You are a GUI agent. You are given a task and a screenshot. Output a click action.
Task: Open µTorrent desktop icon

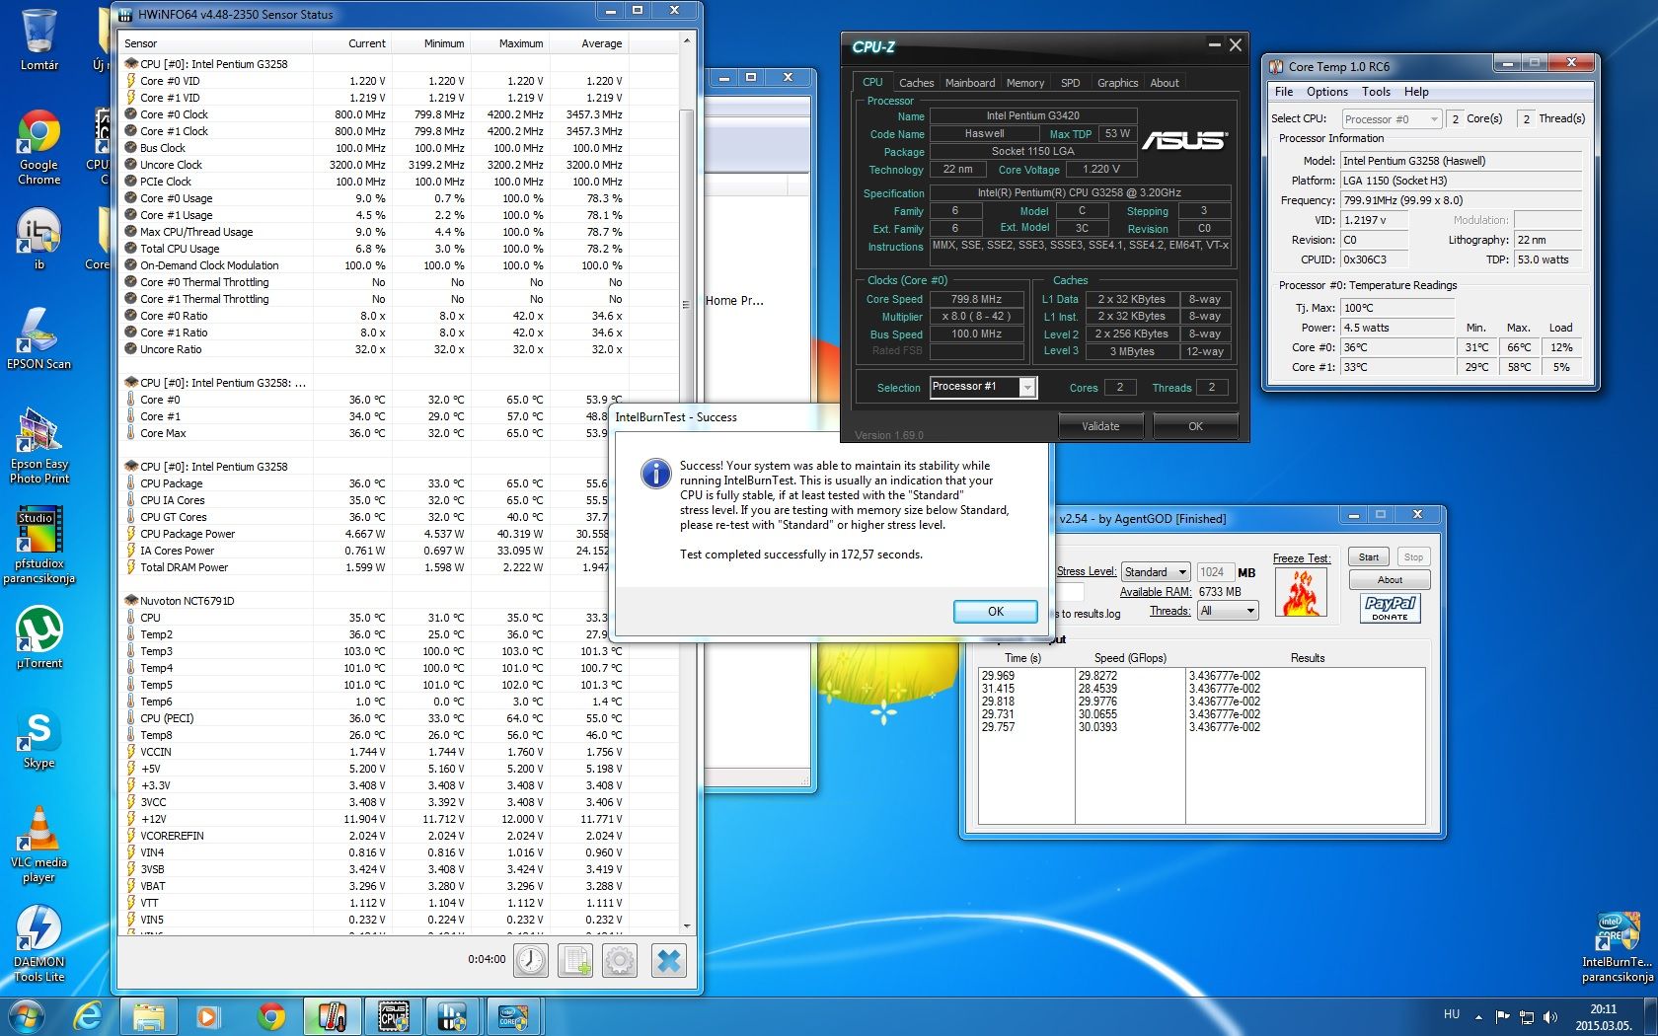pyautogui.click(x=39, y=637)
